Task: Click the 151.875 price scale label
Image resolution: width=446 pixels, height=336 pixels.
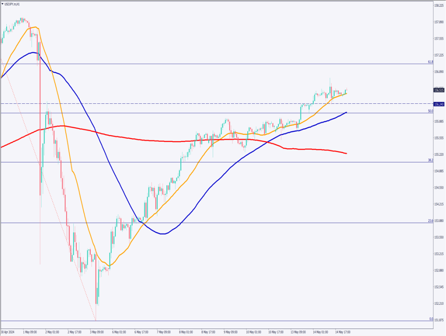Action: click(439, 320)
